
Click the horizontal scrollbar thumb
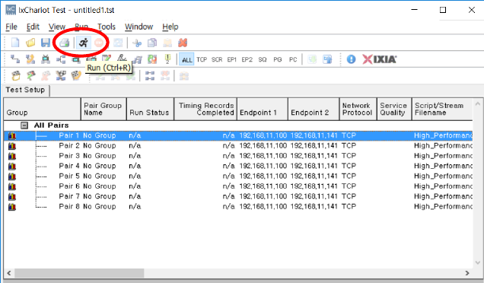(79, 273)
